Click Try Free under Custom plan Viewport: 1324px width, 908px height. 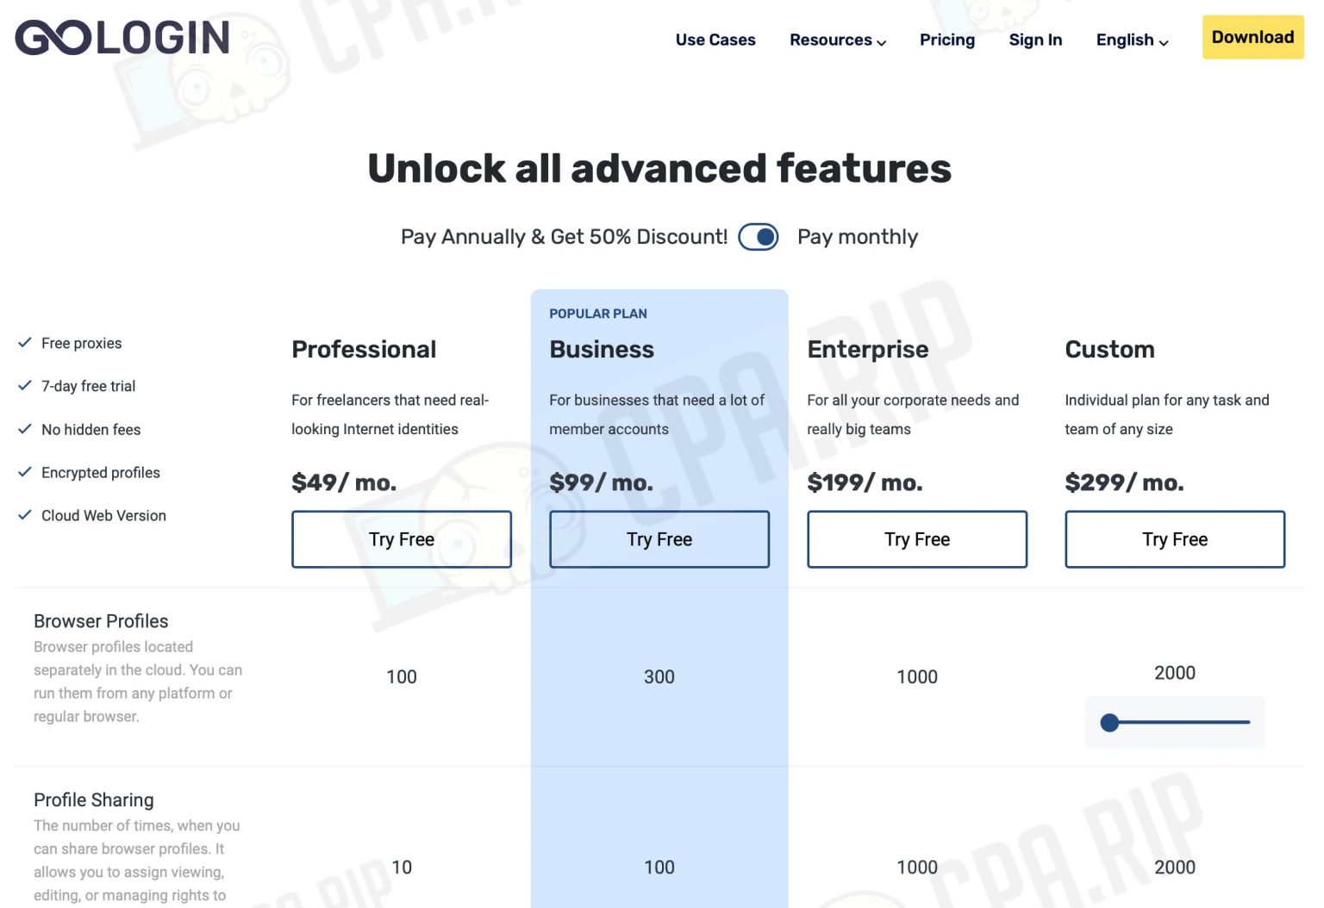pos(1174,539)
